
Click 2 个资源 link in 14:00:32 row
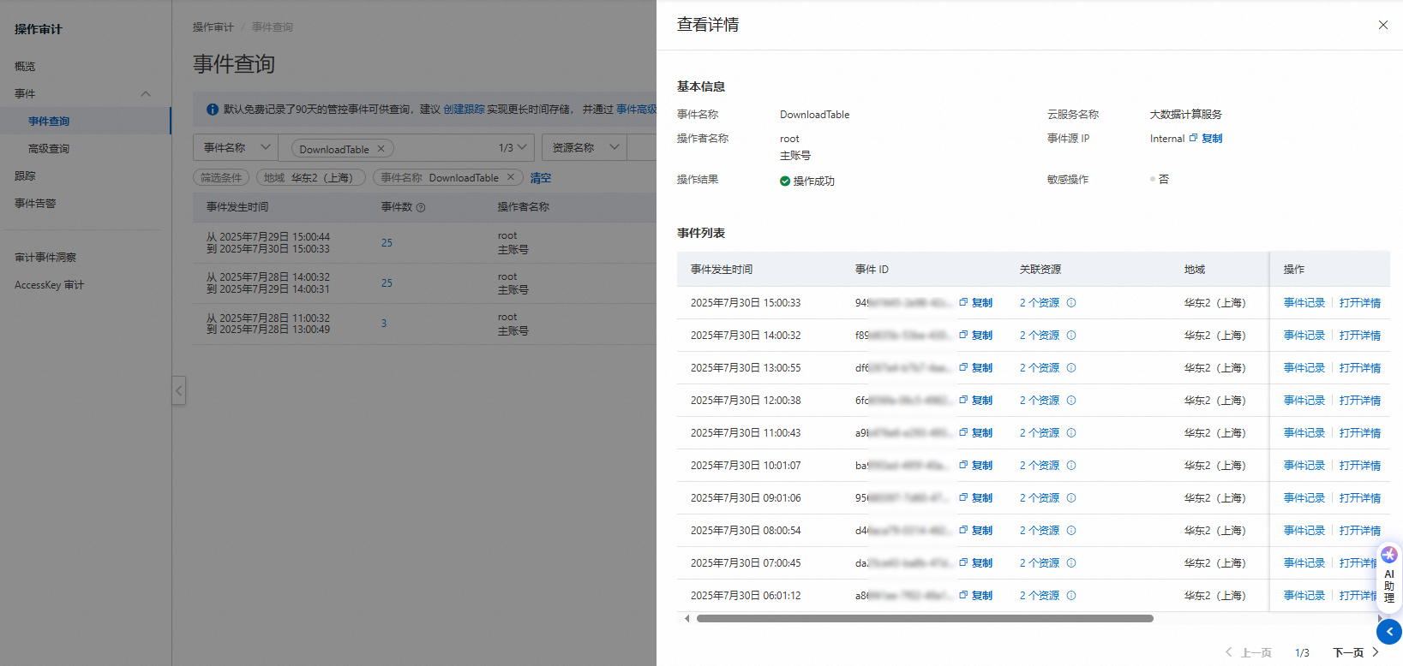click(1040, 335)
